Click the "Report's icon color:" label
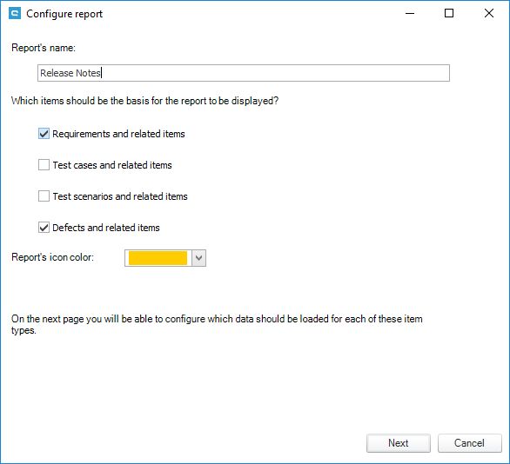This screenshot has width=510, height=464. (x=53, y=257)
